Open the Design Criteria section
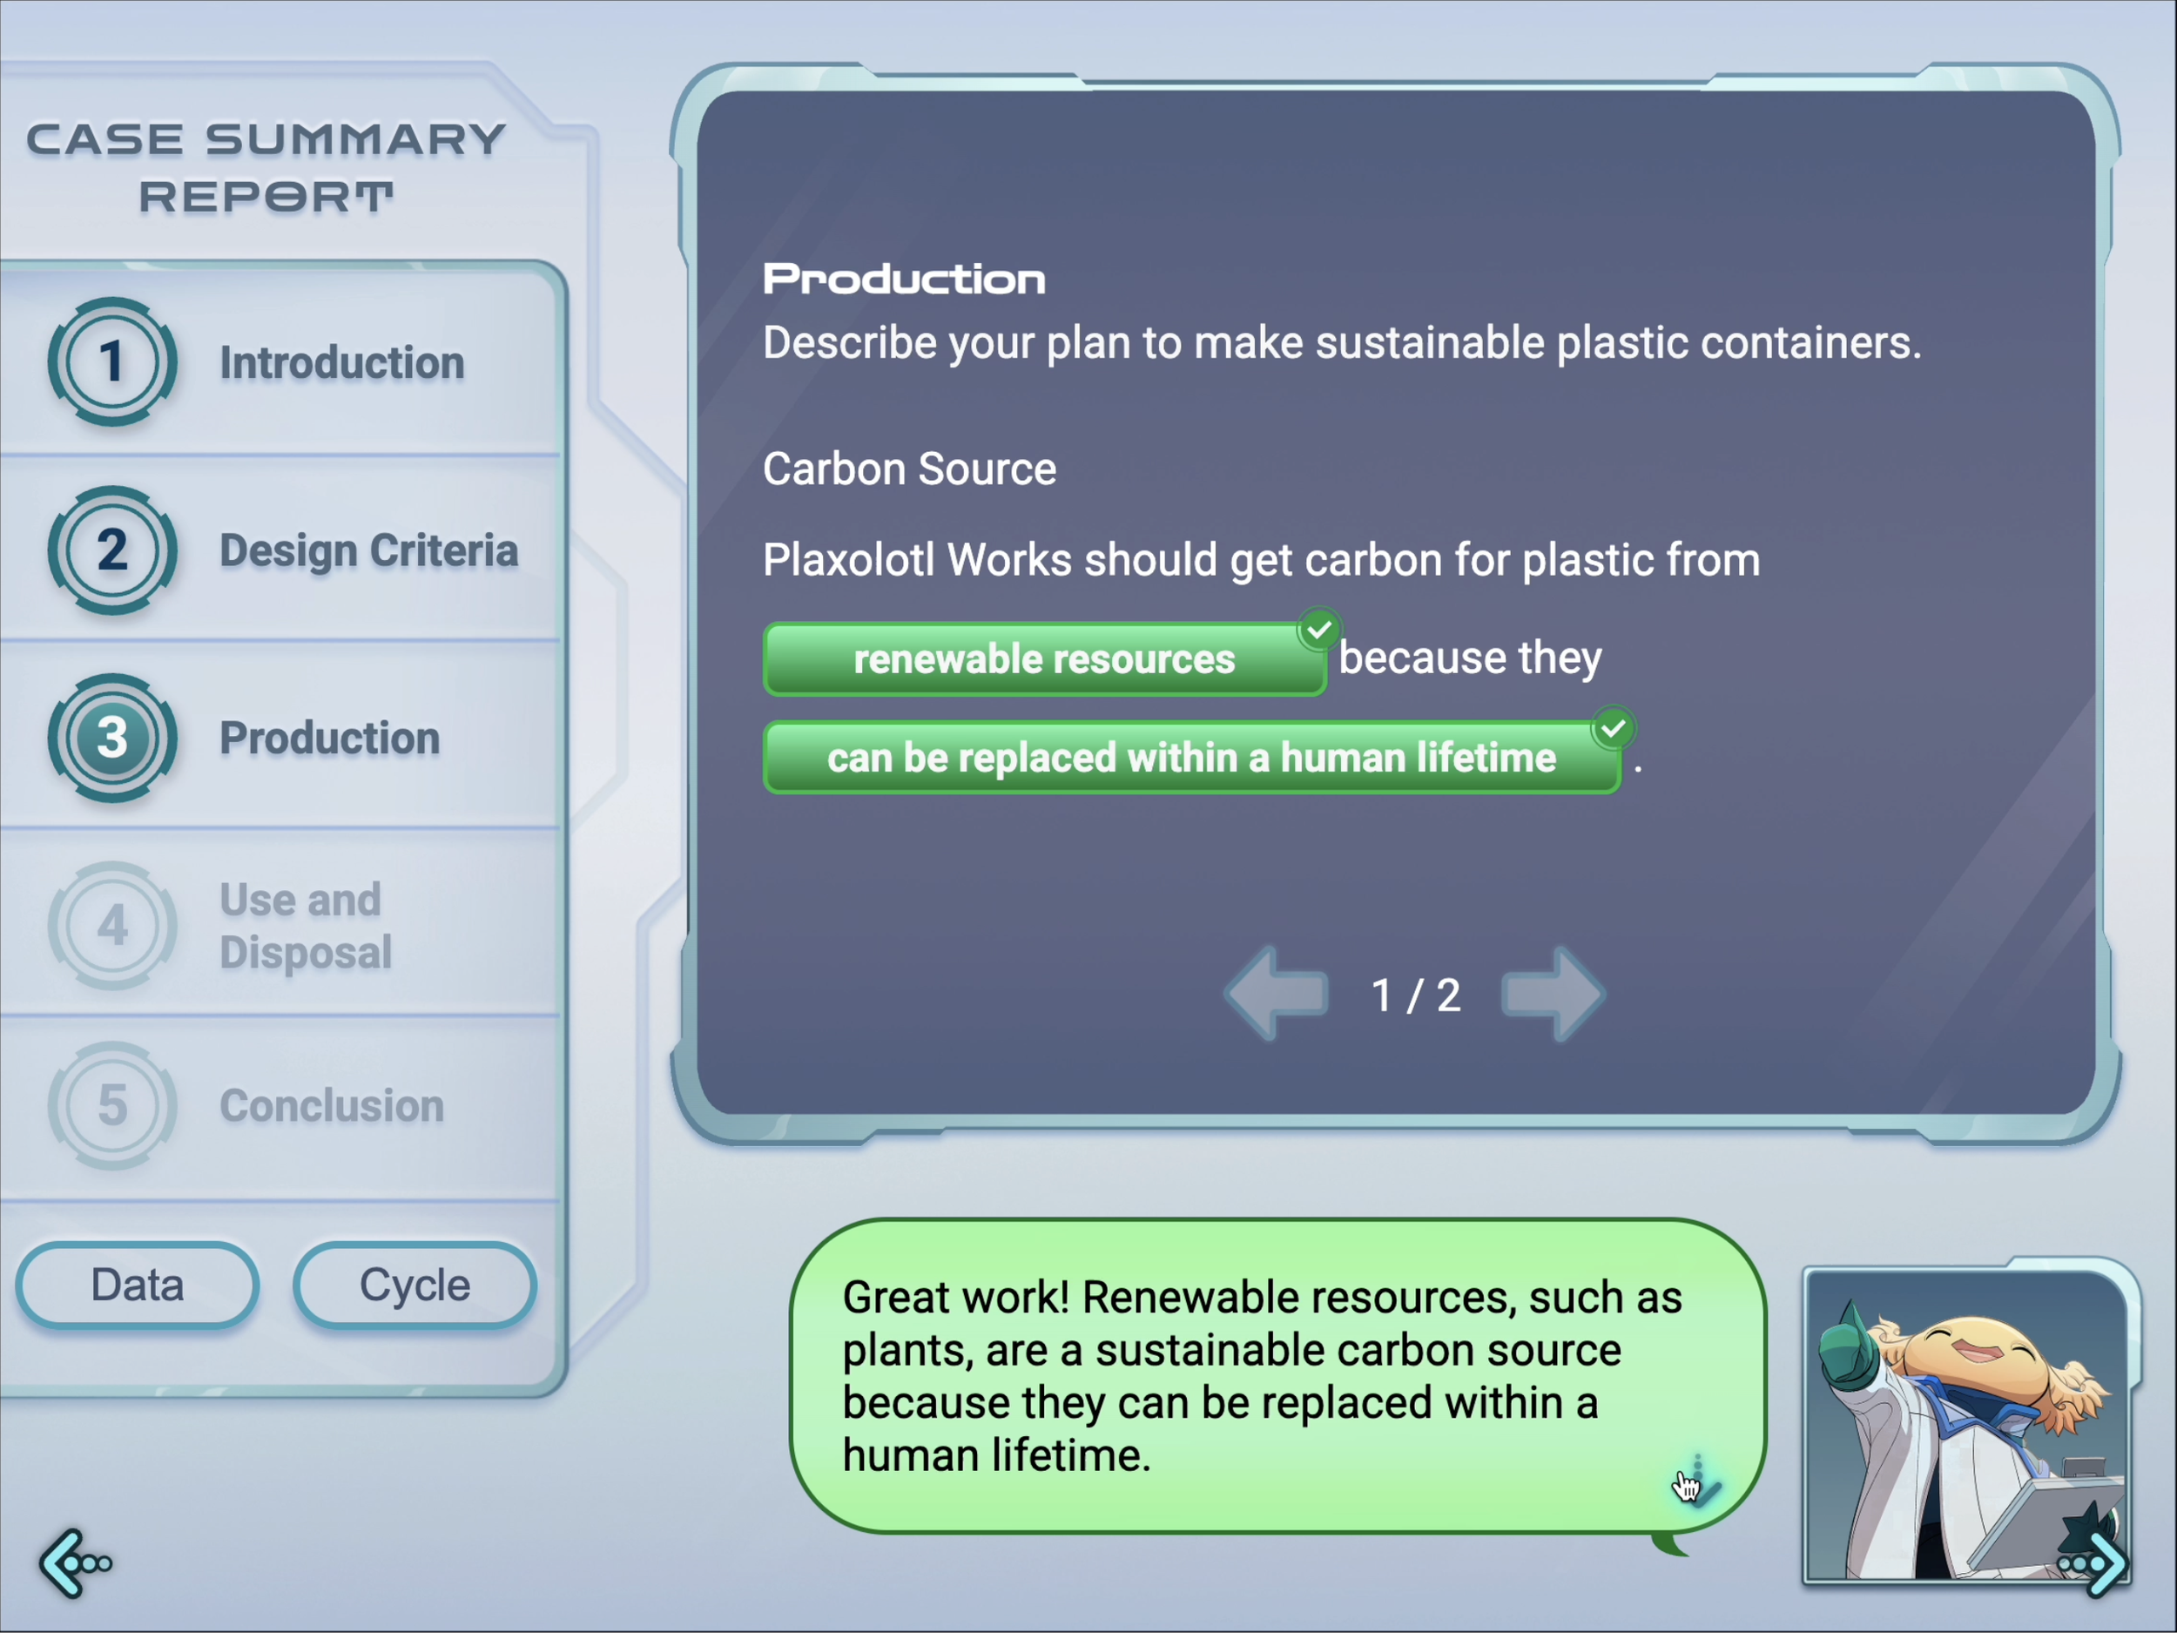Screen dimensions: 2177x1633 pos(368,550)
